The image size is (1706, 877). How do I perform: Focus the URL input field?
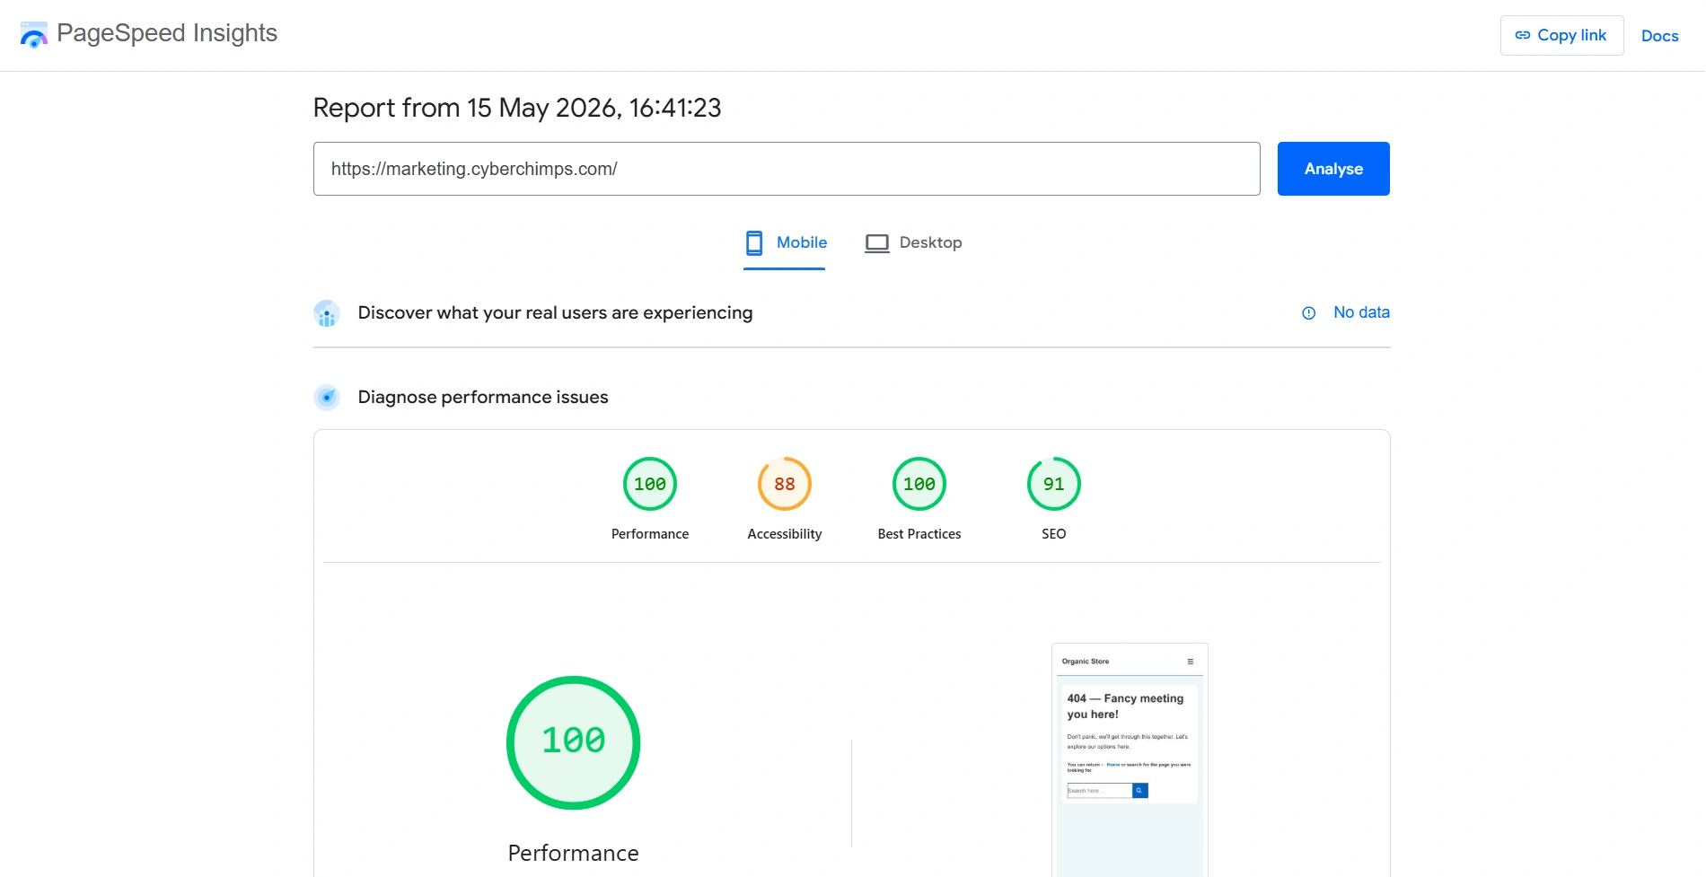click(787, 169)
